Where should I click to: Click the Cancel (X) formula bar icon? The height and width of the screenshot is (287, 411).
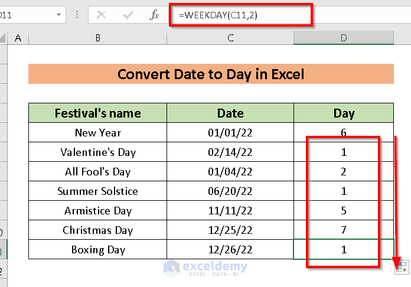(x=101, y=15)
